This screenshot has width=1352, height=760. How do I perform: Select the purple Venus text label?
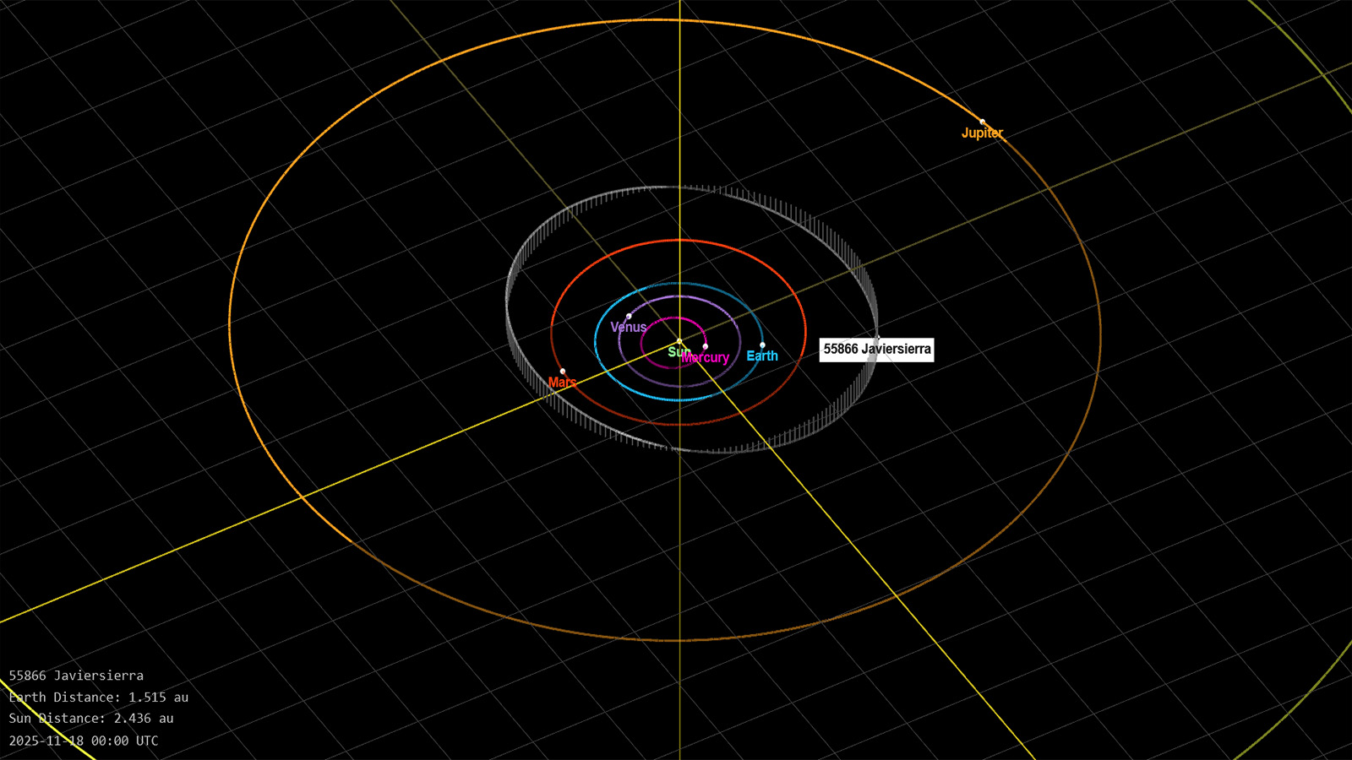[x=628, y=328]
